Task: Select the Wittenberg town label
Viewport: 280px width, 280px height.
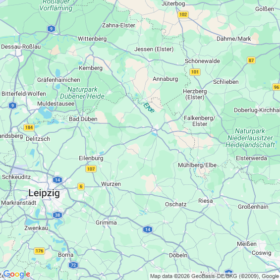Action: click(92, 39)
